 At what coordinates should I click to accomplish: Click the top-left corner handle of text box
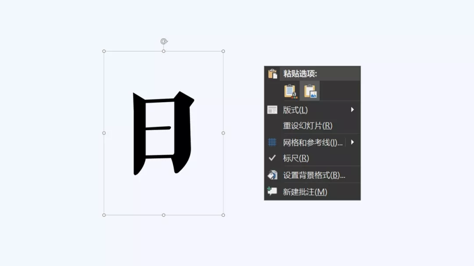pyautogui.click(x=104, y=51)
